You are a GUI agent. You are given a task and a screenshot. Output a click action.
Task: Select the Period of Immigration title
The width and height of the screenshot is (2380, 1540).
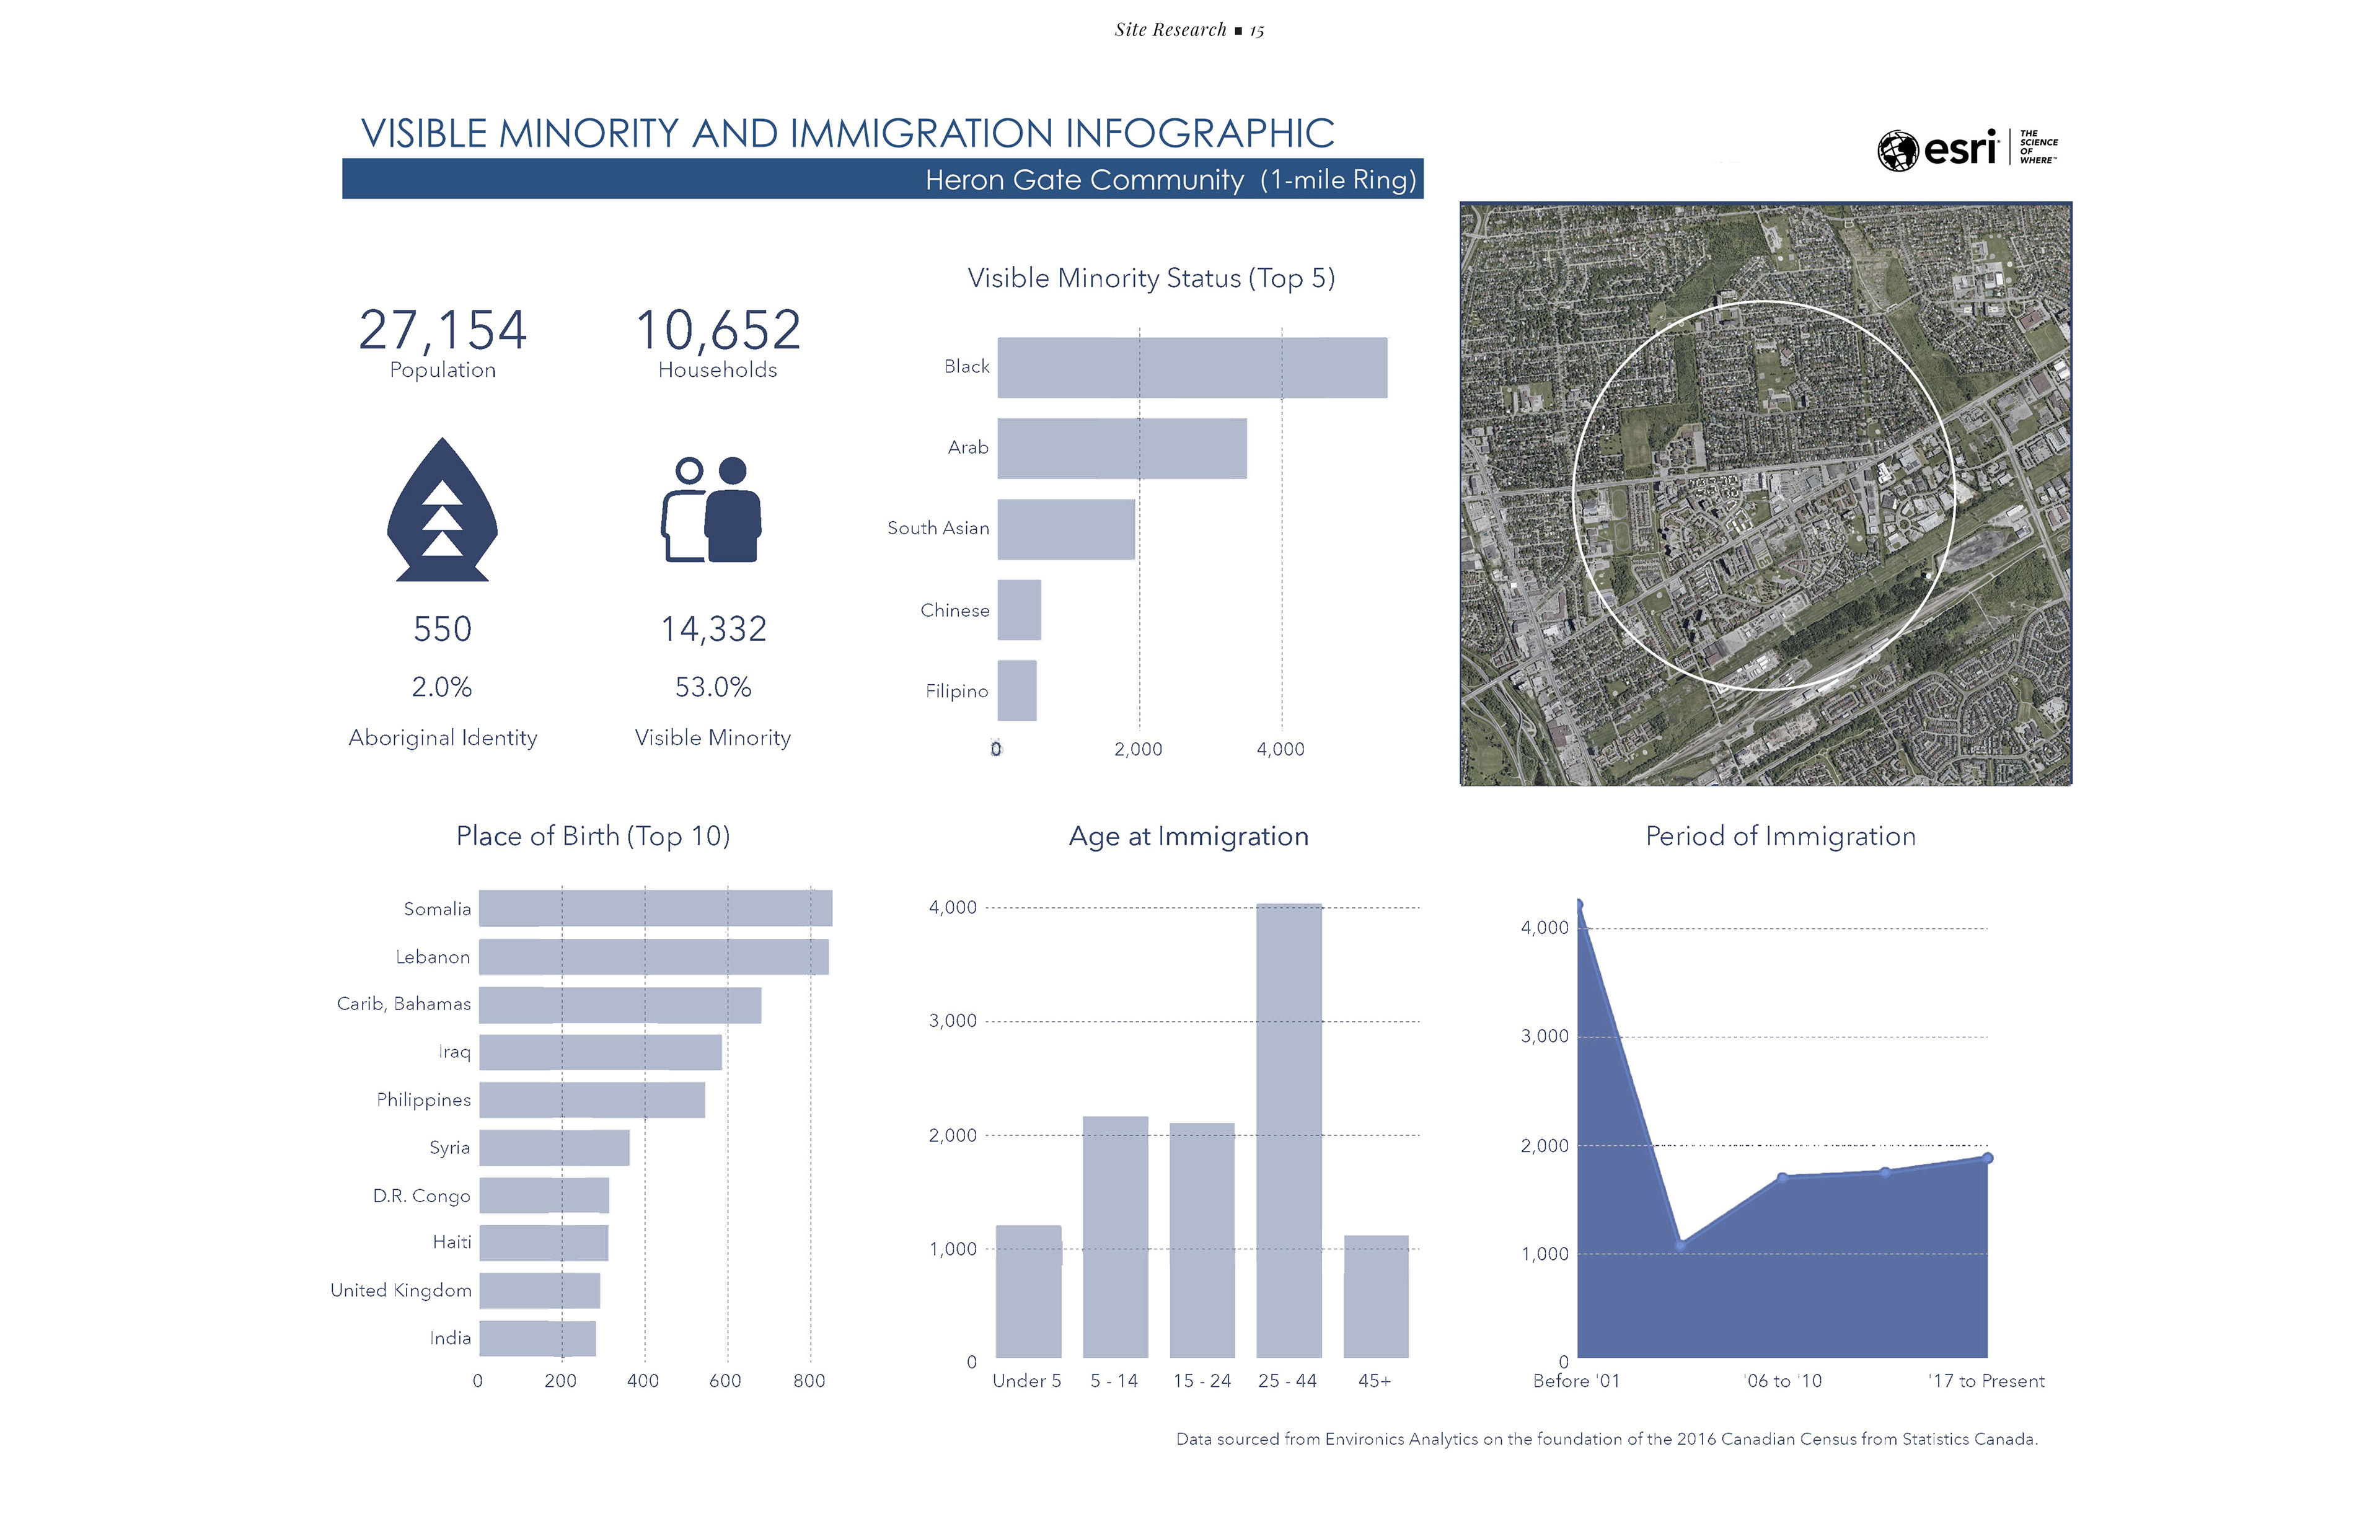(x=1780, y=836)
